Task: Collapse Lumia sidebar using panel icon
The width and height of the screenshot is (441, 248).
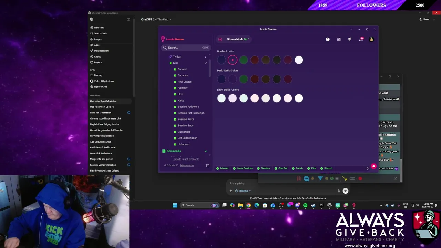Action: coord(208,166)
